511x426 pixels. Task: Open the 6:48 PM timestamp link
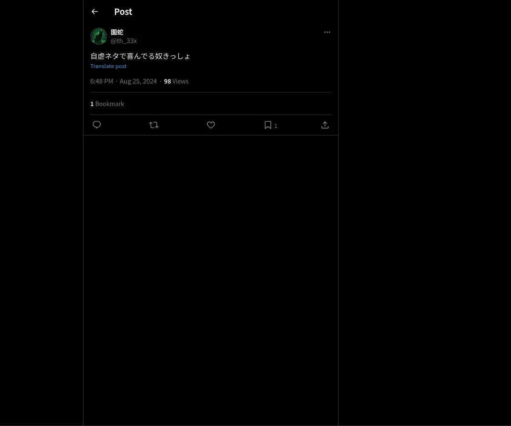coord(102,81)
